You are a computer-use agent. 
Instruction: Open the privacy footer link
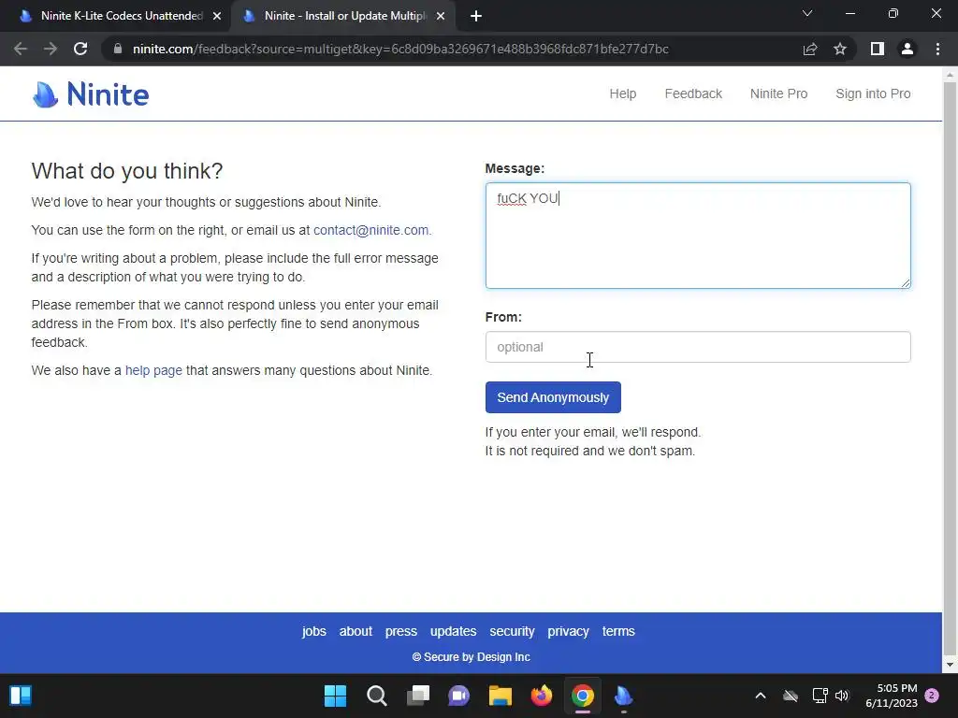(568, 631)
